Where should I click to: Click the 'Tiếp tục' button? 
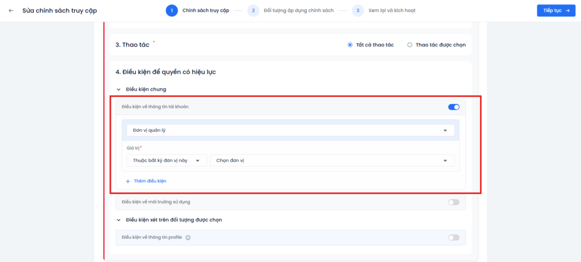point(555,11)
